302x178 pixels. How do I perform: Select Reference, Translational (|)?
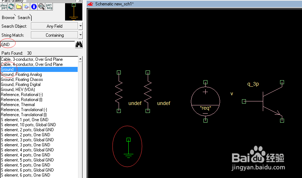click(39, 115)
